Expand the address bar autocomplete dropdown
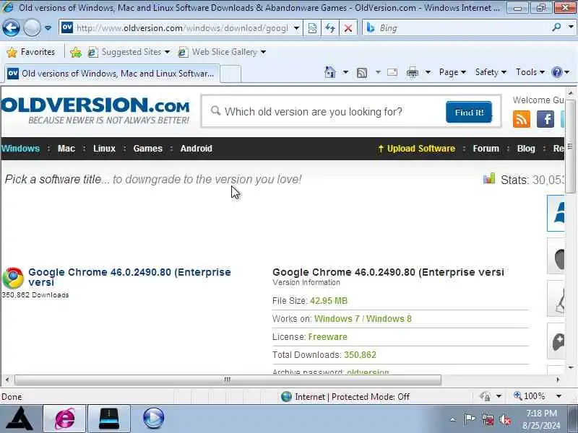Image resolution: width=578 pixels, height=433 pixels. coord(296,28)
